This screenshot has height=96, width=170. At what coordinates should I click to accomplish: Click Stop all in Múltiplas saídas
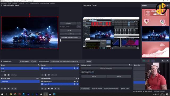point(119,77)
